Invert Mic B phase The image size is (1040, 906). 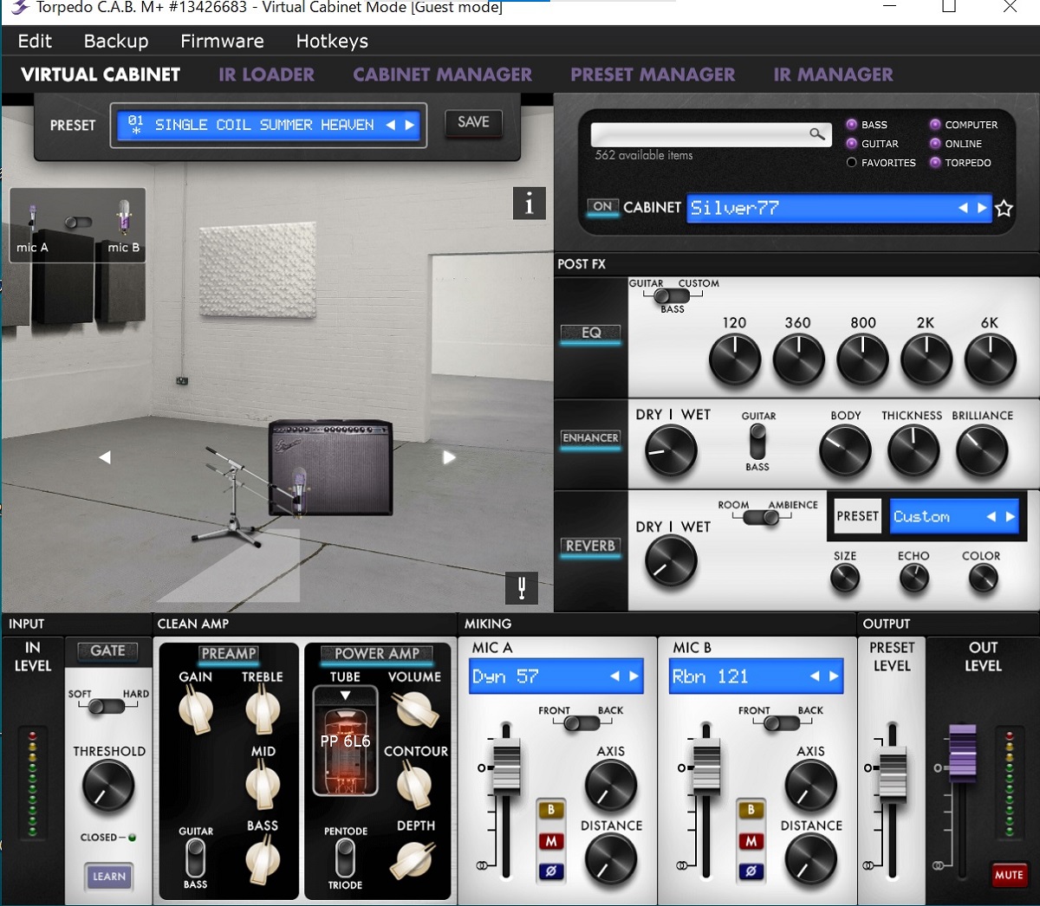pos(751,870)
